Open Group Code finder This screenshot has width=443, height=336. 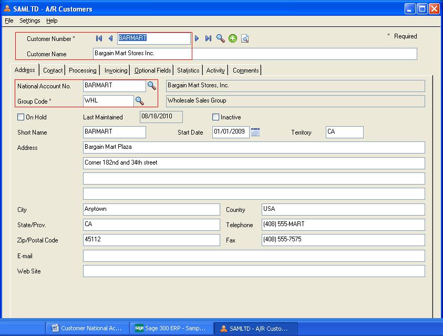140,101
